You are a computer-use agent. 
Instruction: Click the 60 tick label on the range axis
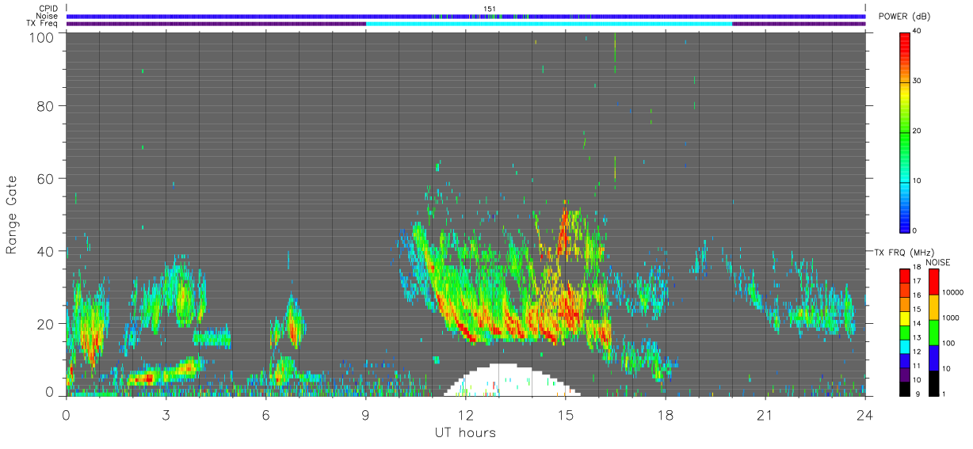(x=46, y=178)
